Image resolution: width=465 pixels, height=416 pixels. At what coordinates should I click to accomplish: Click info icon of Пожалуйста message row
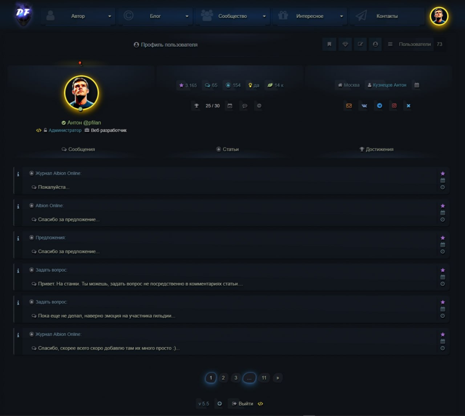18,174
